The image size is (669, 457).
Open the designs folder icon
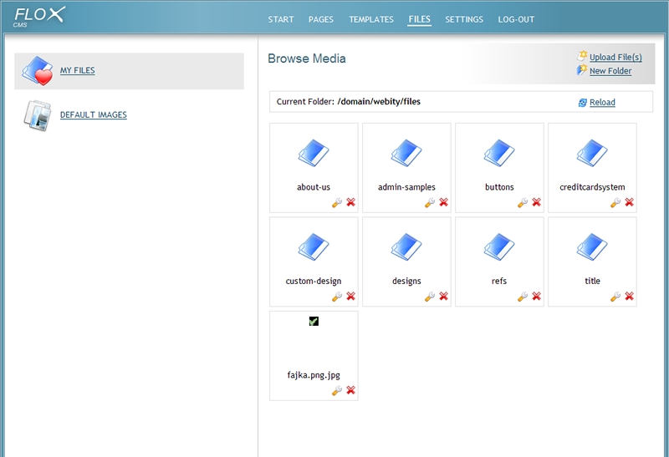(406, 246)
